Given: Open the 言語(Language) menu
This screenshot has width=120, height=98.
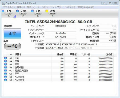Looking at the screenshot, I should point(86,7).
